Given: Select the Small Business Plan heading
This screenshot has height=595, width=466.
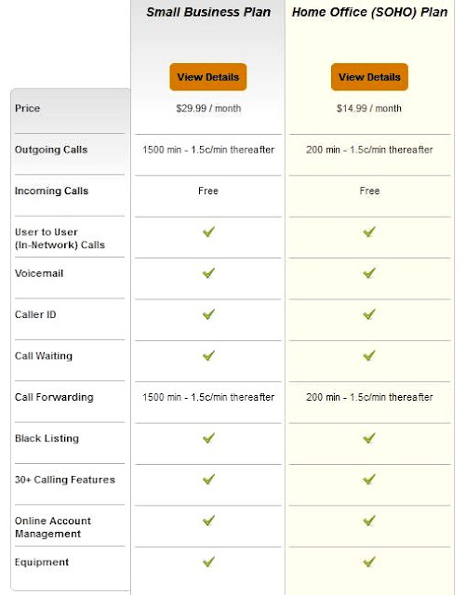Looking at the screenshot, I should click(x=208, y=12).
